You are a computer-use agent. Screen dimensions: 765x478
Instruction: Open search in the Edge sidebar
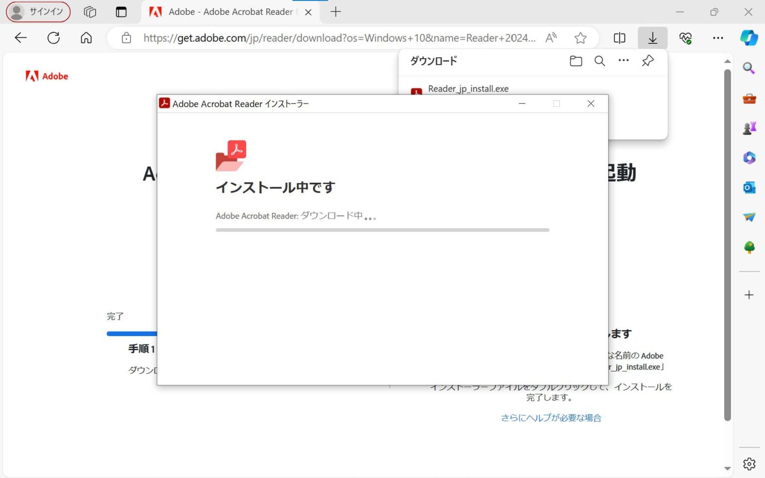(x=749, y=68)
